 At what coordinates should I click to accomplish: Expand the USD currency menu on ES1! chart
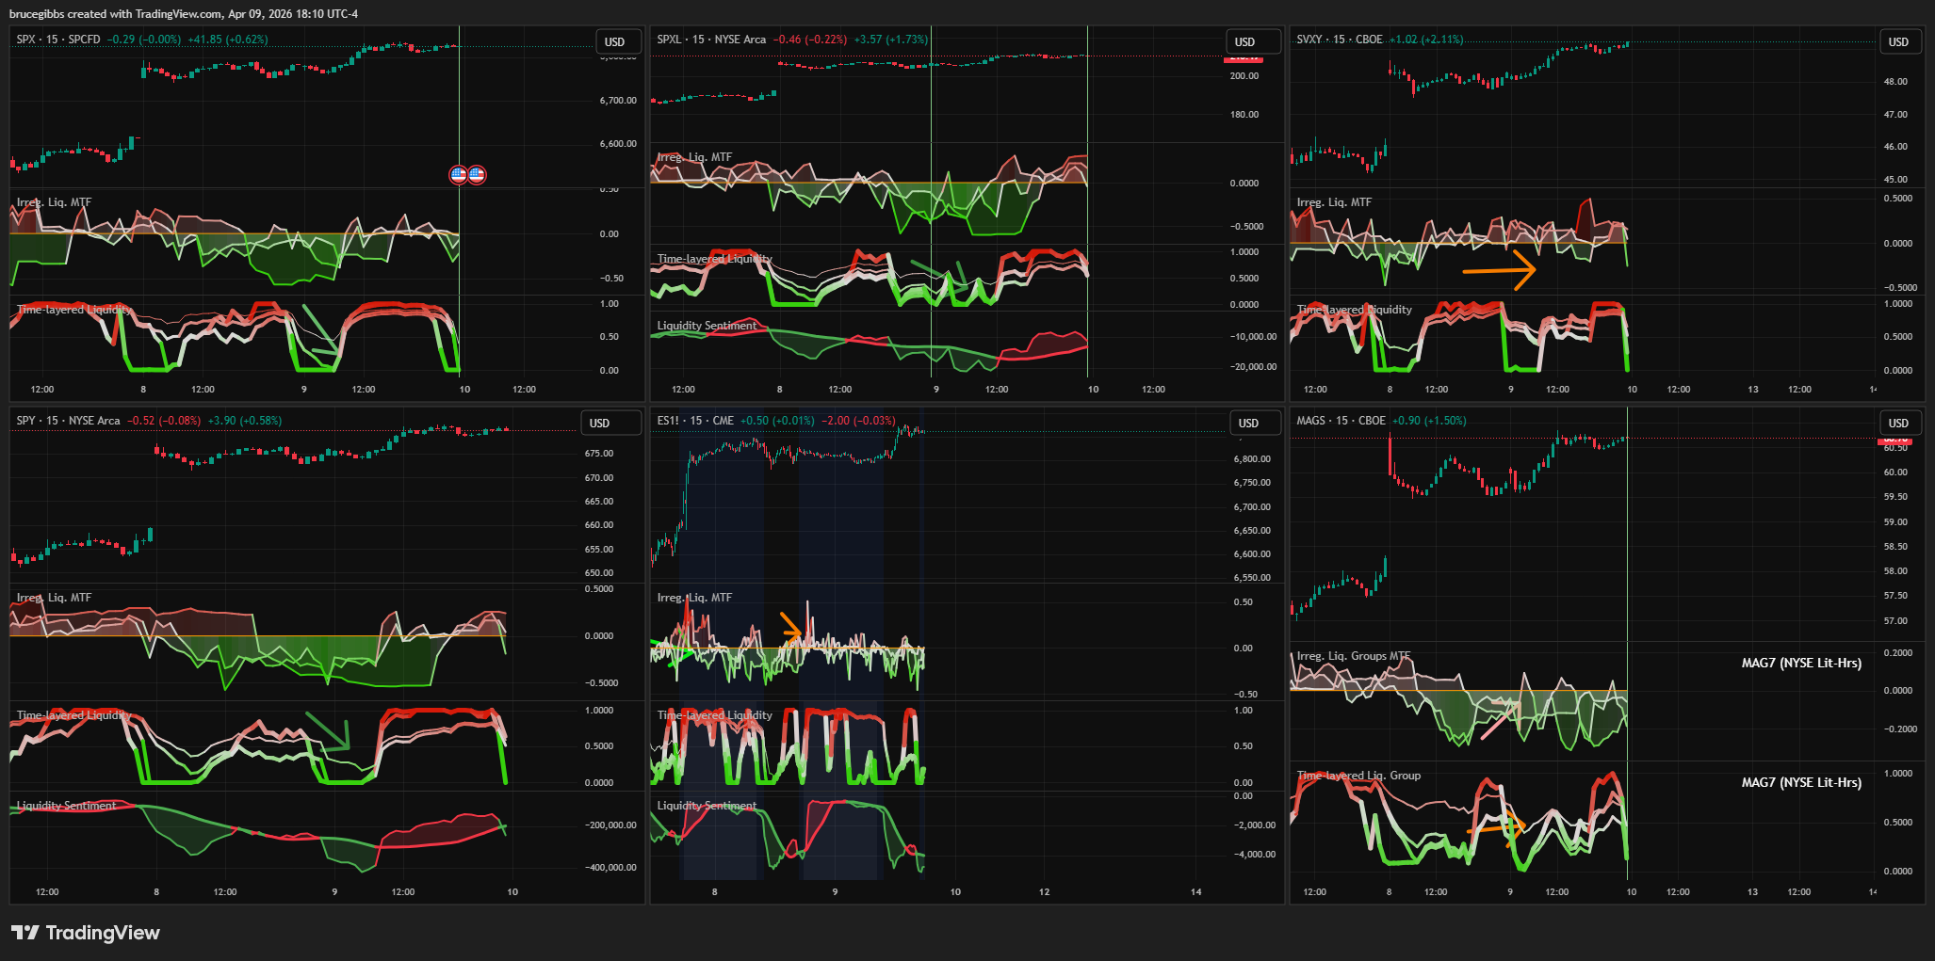[1248, 424]
